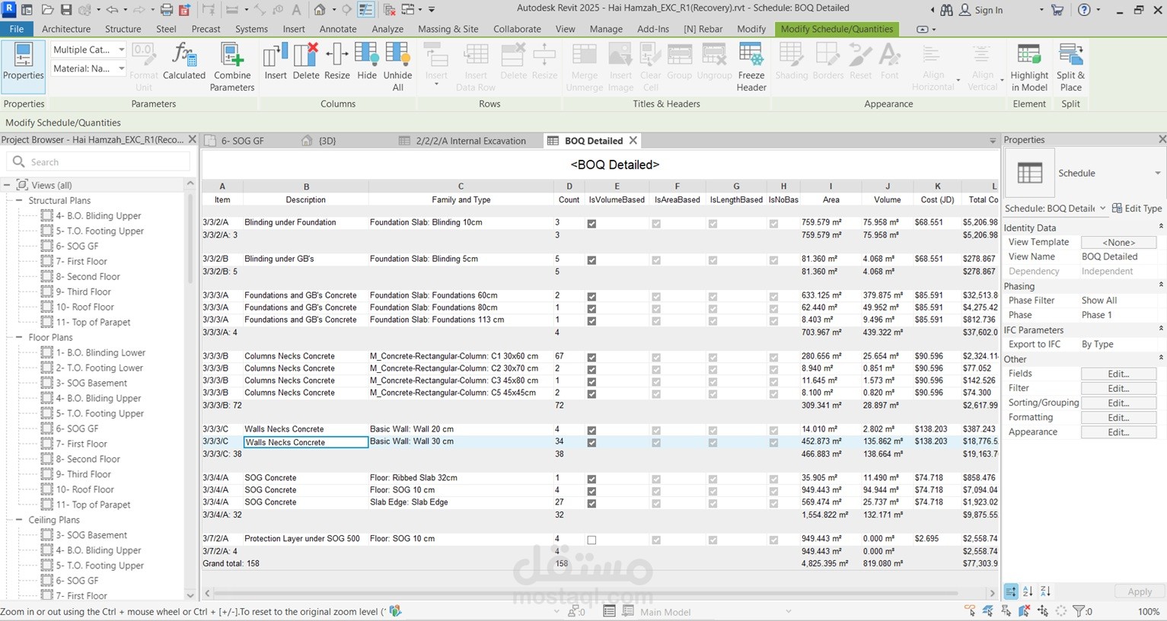Click the Fields Edit button
The image size is (1167, 621).
coord(1118,374)
